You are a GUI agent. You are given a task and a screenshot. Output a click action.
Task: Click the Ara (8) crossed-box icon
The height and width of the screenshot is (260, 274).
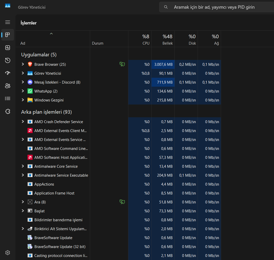point(30,202)
